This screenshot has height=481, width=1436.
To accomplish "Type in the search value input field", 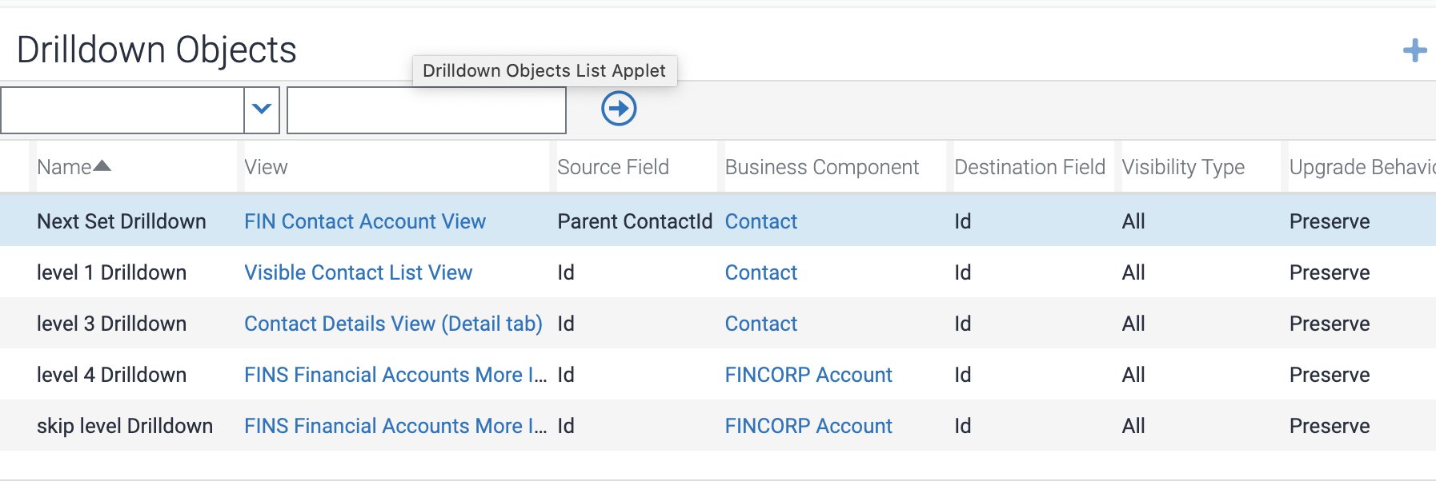I will pos(426,110).
